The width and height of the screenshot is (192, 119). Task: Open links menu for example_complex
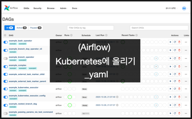[x=186, y=67]
